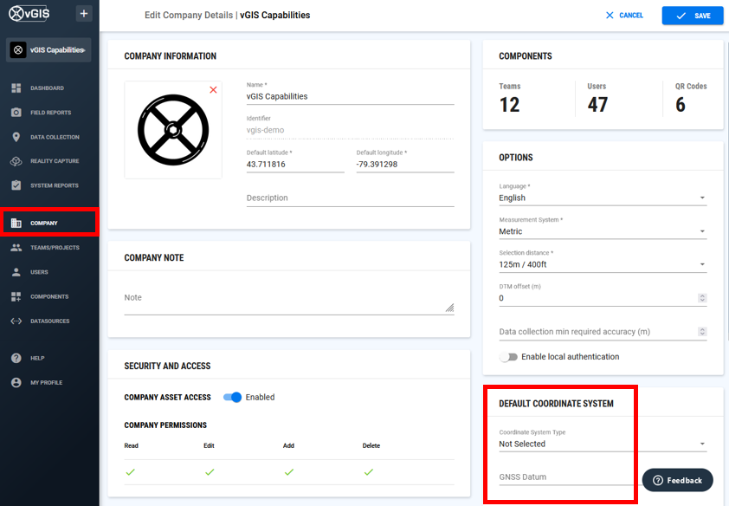The height and width of the screenshot is (506, 729).
Task: Enable local authentication toggle
Action: click(x=508, y=357)
